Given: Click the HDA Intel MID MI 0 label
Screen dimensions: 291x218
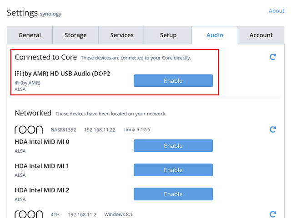Looking at the screenshot, I should [42, 142].
